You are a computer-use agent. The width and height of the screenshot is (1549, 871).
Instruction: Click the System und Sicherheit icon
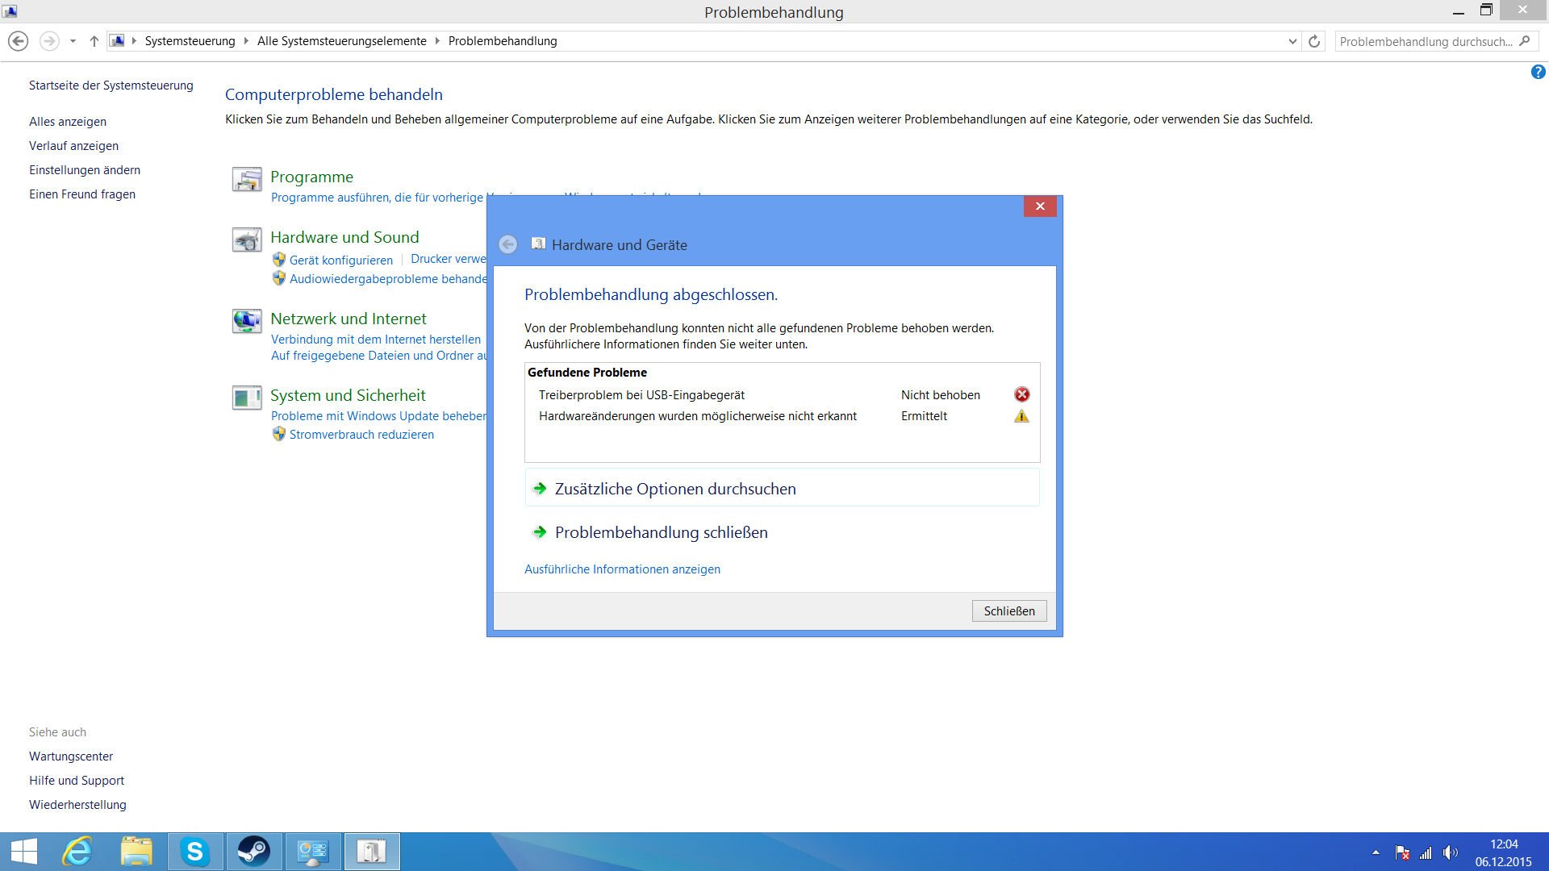[247, 398]
